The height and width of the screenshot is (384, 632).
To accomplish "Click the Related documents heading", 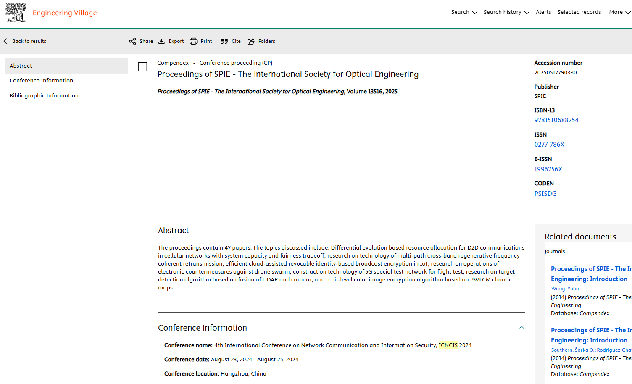I will pos(580,237).
